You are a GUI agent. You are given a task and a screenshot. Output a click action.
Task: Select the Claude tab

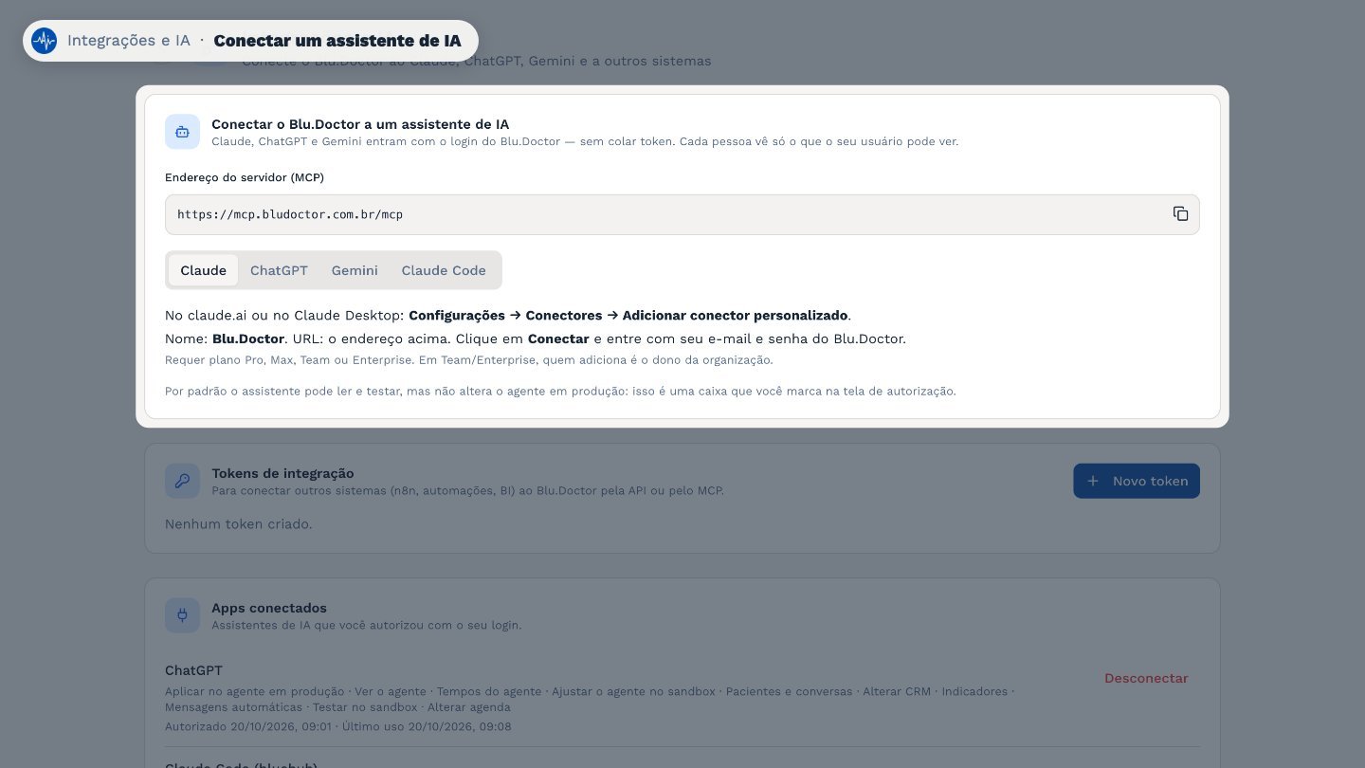[x=203, y=270]
